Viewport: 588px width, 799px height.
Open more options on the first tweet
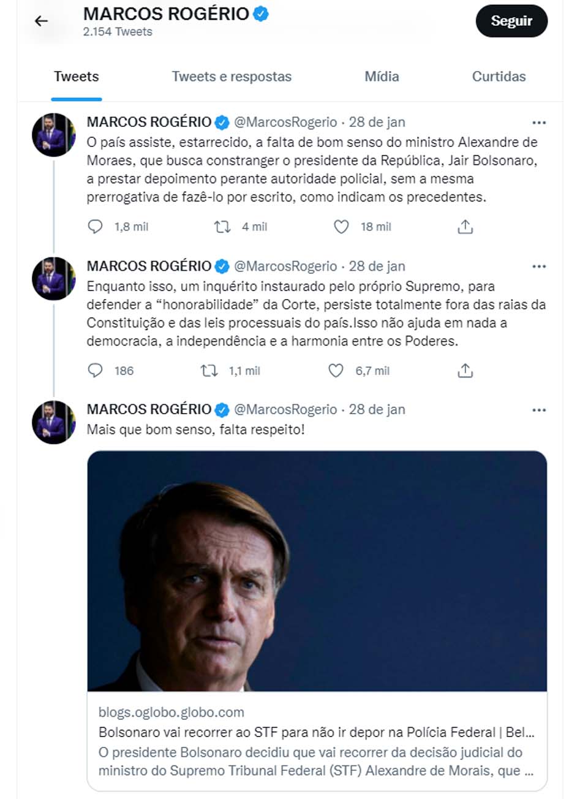pyautogui.click(x=539, y=123)
